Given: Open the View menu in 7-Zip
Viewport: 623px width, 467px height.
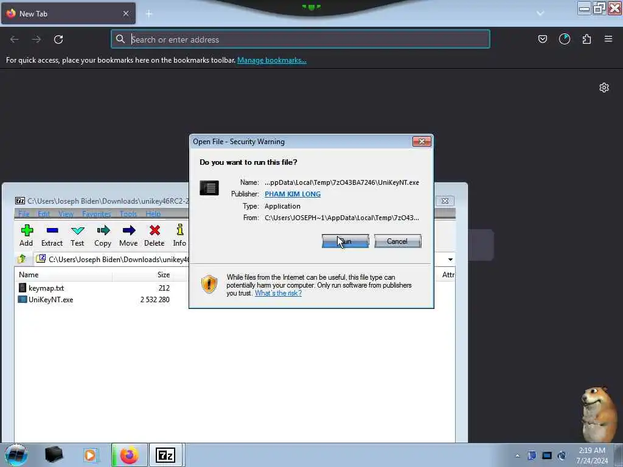Looking at the screenshot, I should point(66,214).
